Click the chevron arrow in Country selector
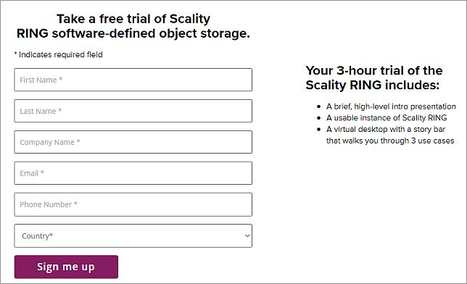Viewport: 467px width, 284px height. [x=247, y=235]
